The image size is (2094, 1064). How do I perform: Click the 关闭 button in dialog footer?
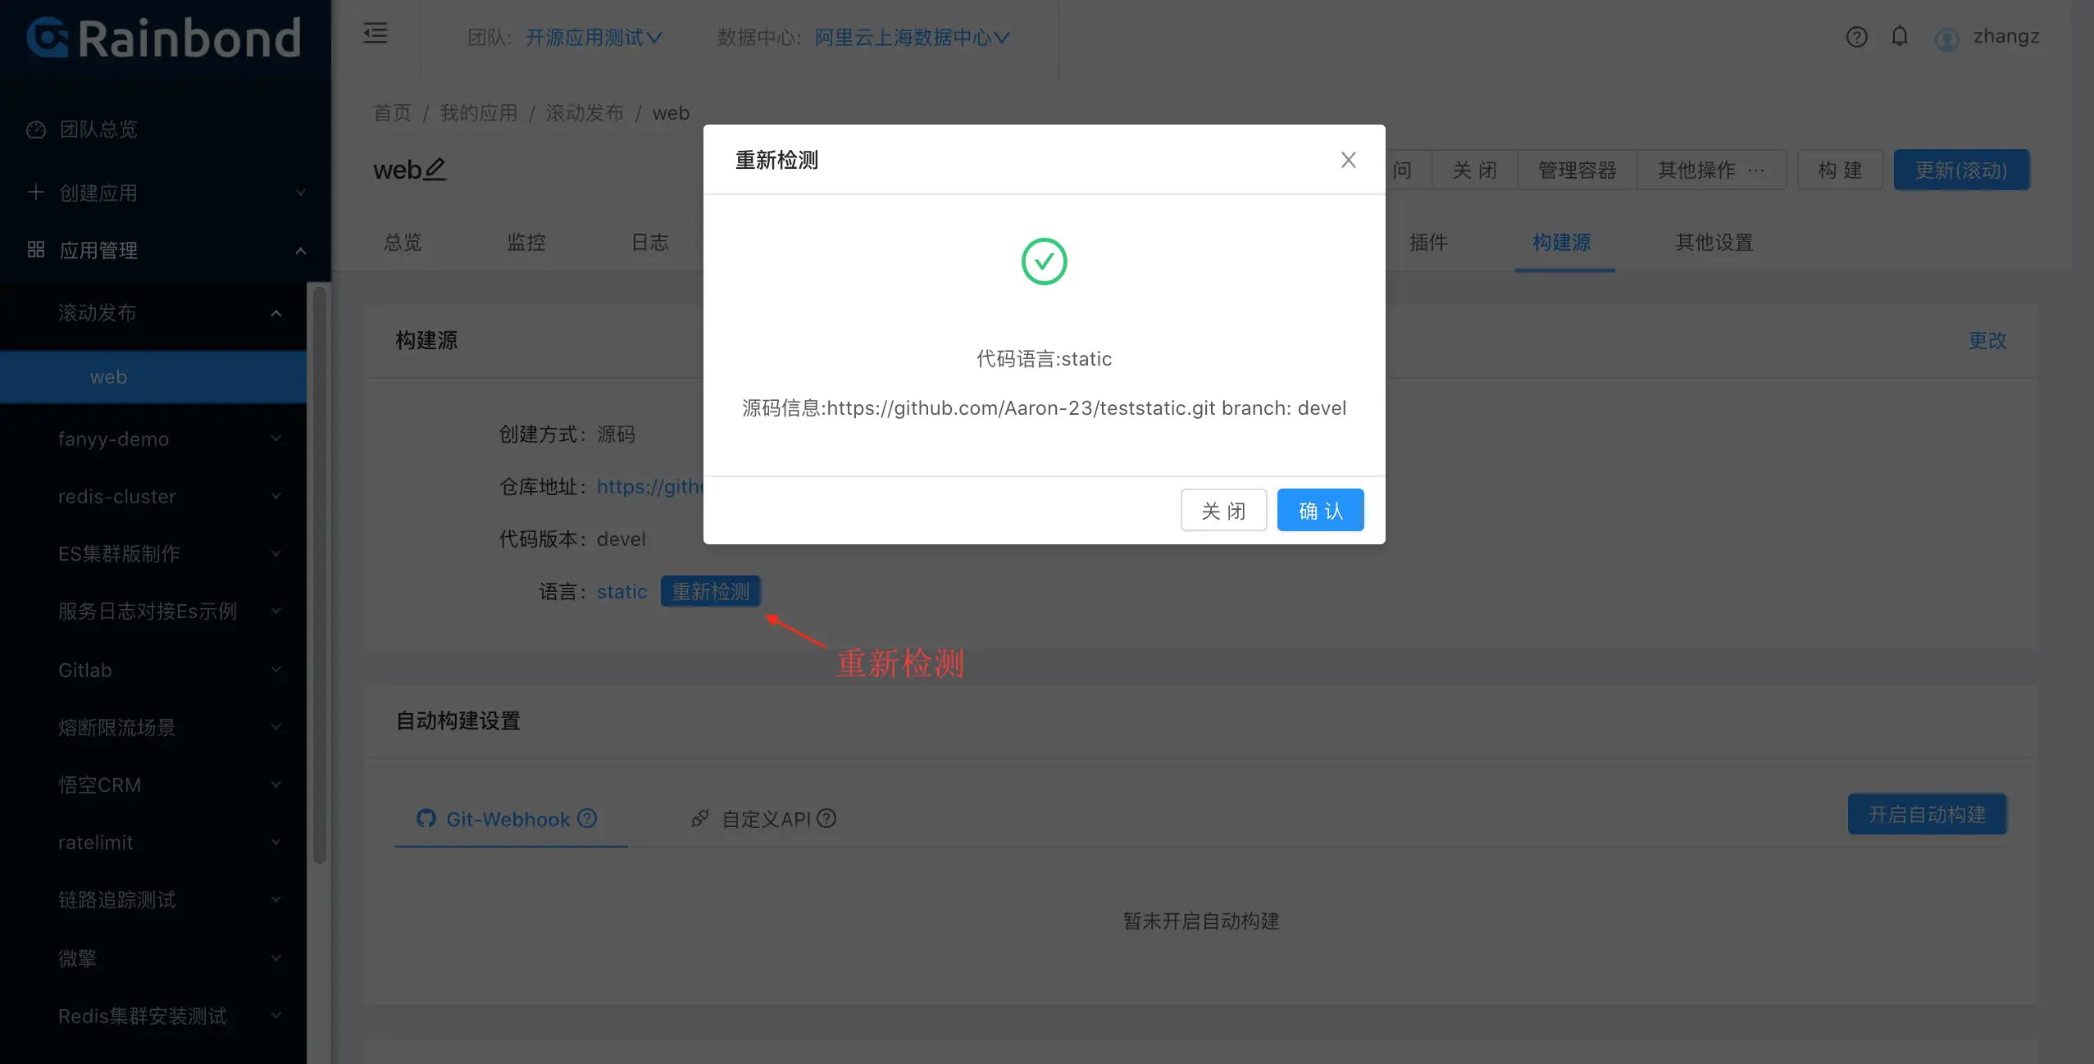coord(1223,511)
